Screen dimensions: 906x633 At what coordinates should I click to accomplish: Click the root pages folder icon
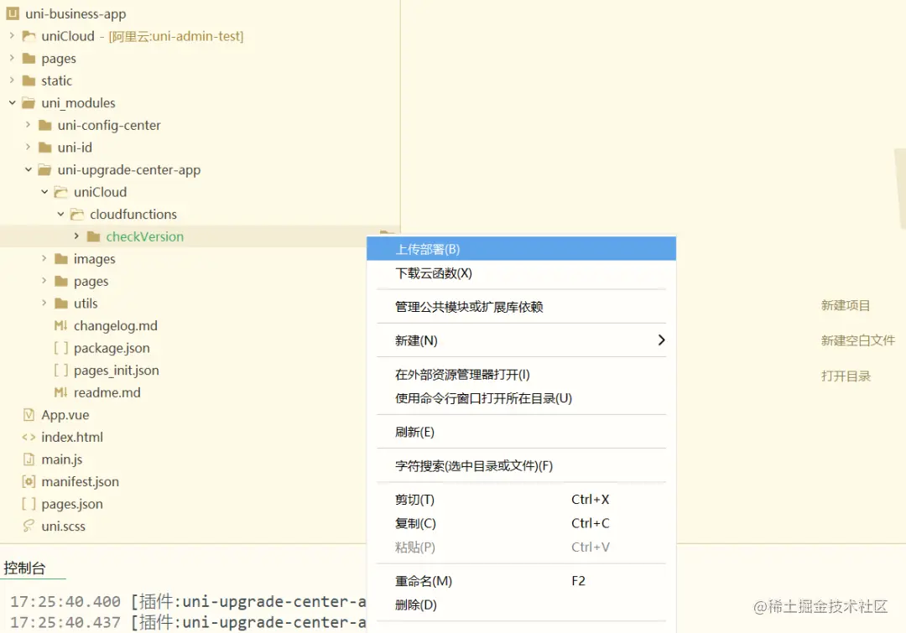pyautogui.click(x=29, y=59)
